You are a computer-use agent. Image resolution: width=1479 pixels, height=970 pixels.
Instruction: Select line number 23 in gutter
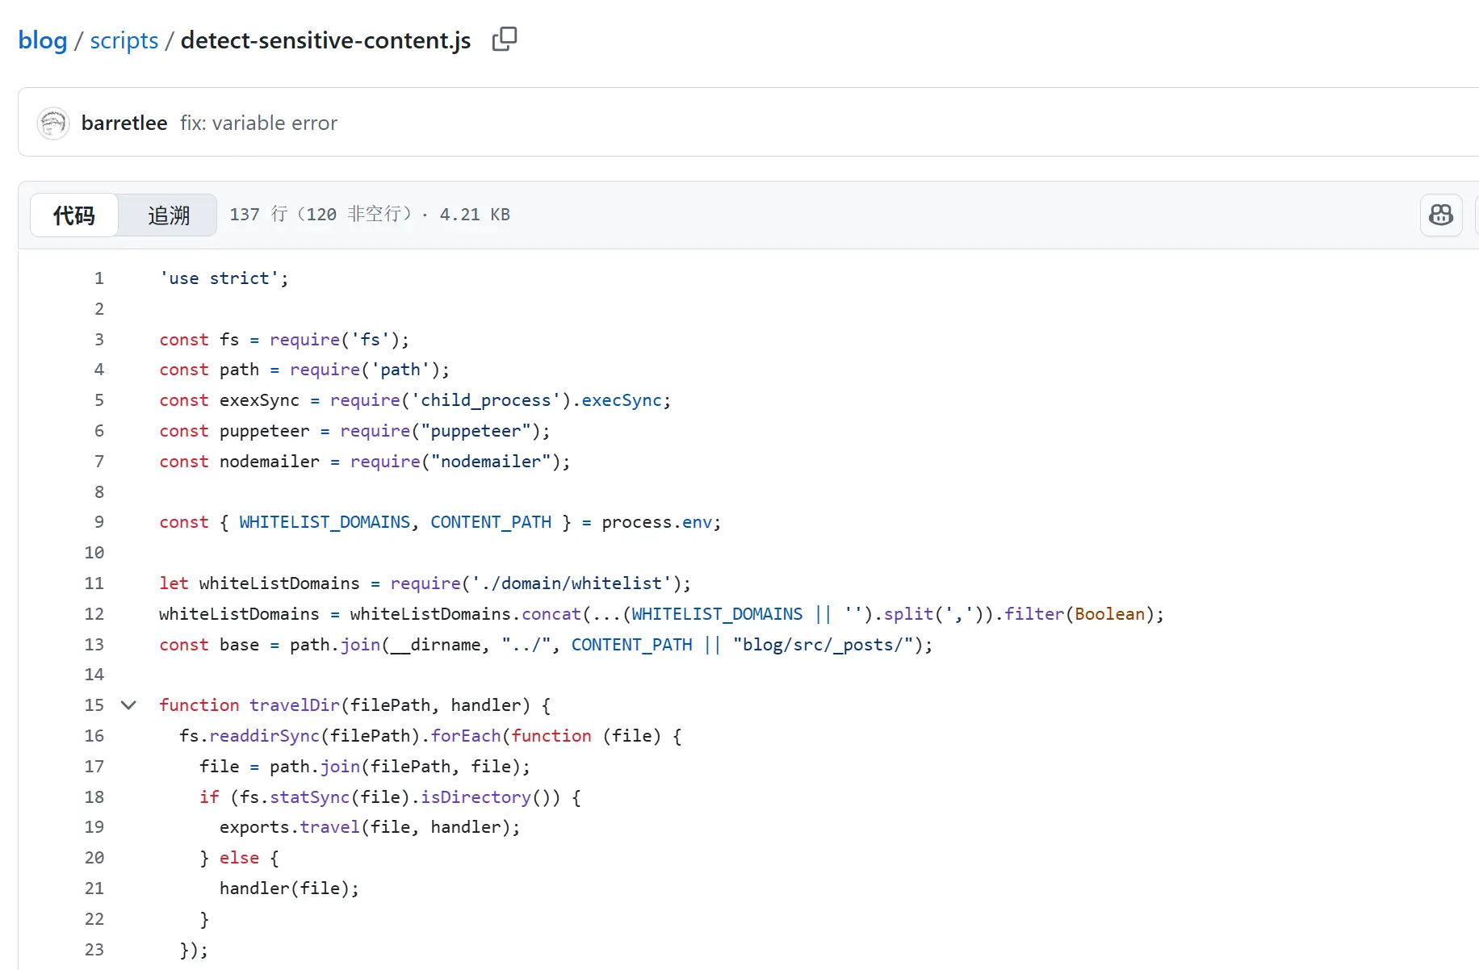(x=94, y=950)
